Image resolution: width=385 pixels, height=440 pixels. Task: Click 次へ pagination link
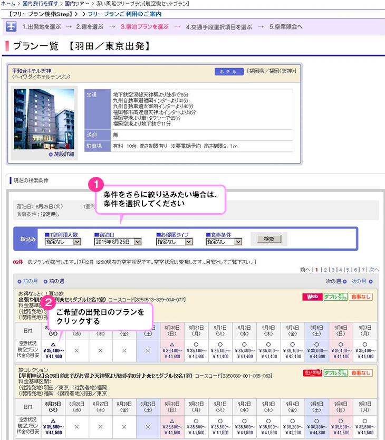(374, 270)
